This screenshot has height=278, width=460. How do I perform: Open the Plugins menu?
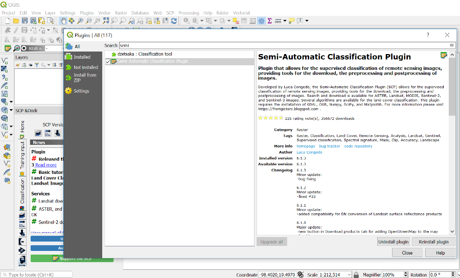pos(87,13)
